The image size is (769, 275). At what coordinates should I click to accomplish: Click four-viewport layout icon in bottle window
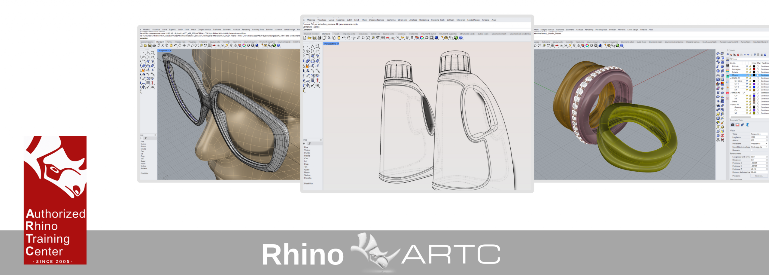(x=383, y=38)
